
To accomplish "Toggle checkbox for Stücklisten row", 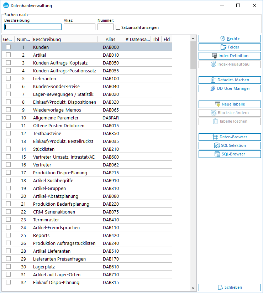I will 8,149.
